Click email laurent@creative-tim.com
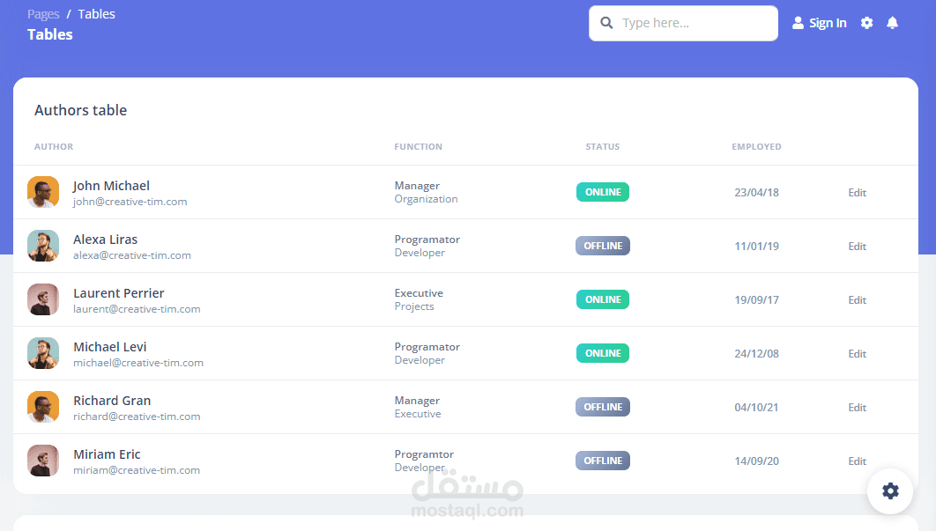The width and height of the screenshot is (936, 531). 137,309
